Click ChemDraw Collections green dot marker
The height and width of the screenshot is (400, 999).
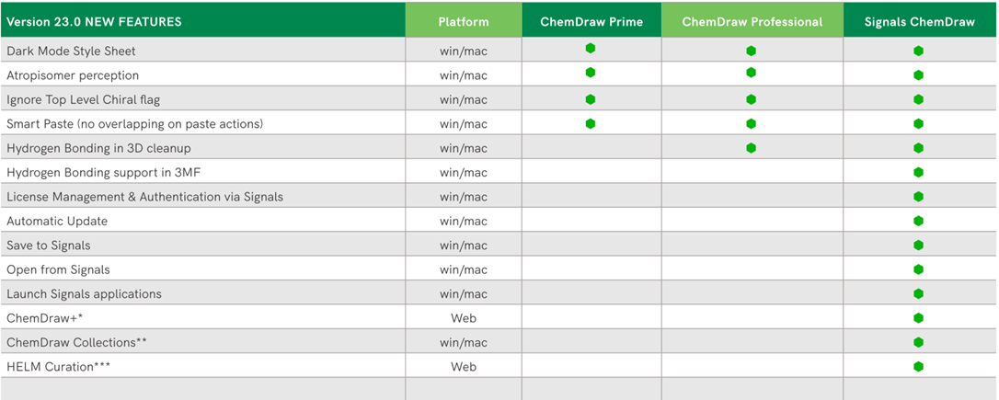tap(918, 342)
